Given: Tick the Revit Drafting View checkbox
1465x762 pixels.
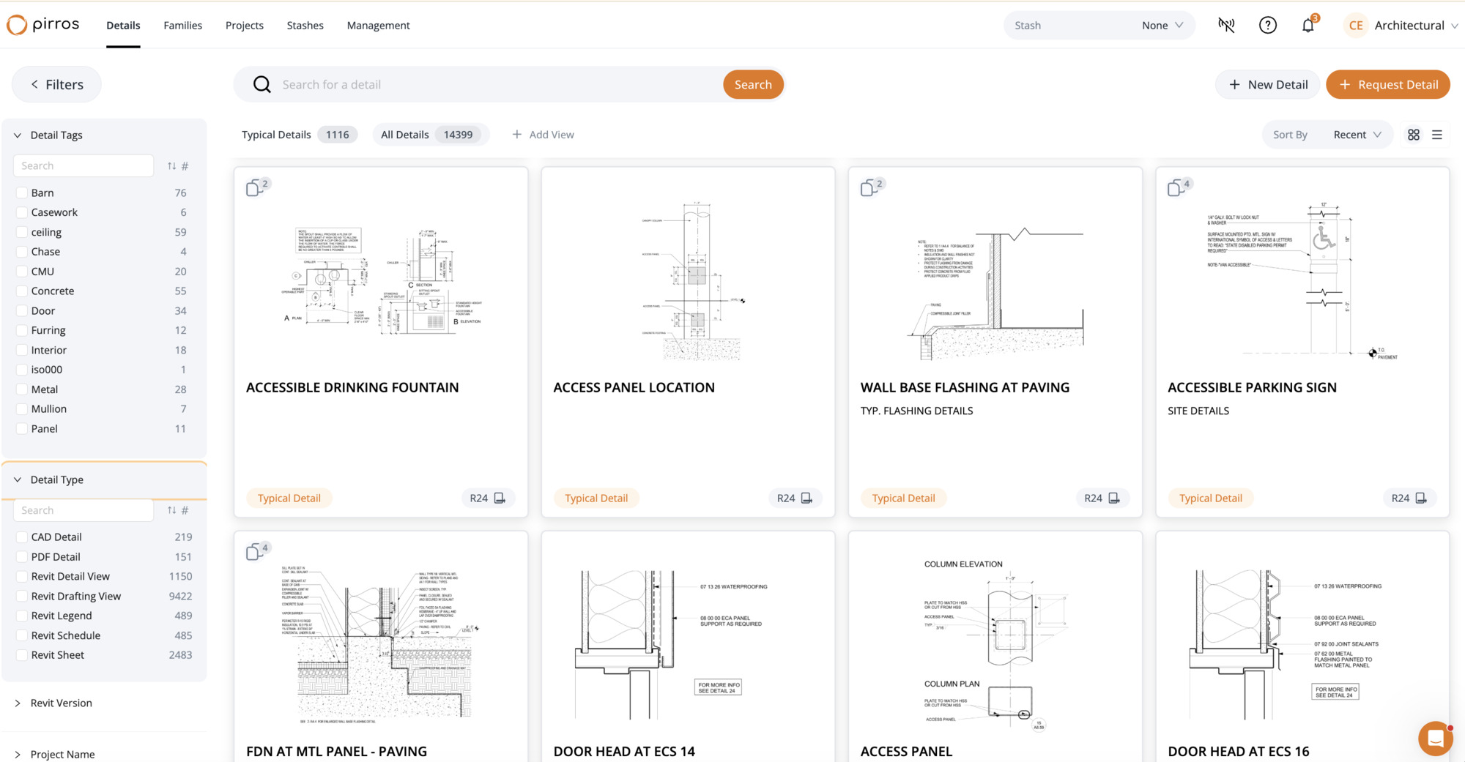Looking at the screenshot, I should tap(21, 597).
